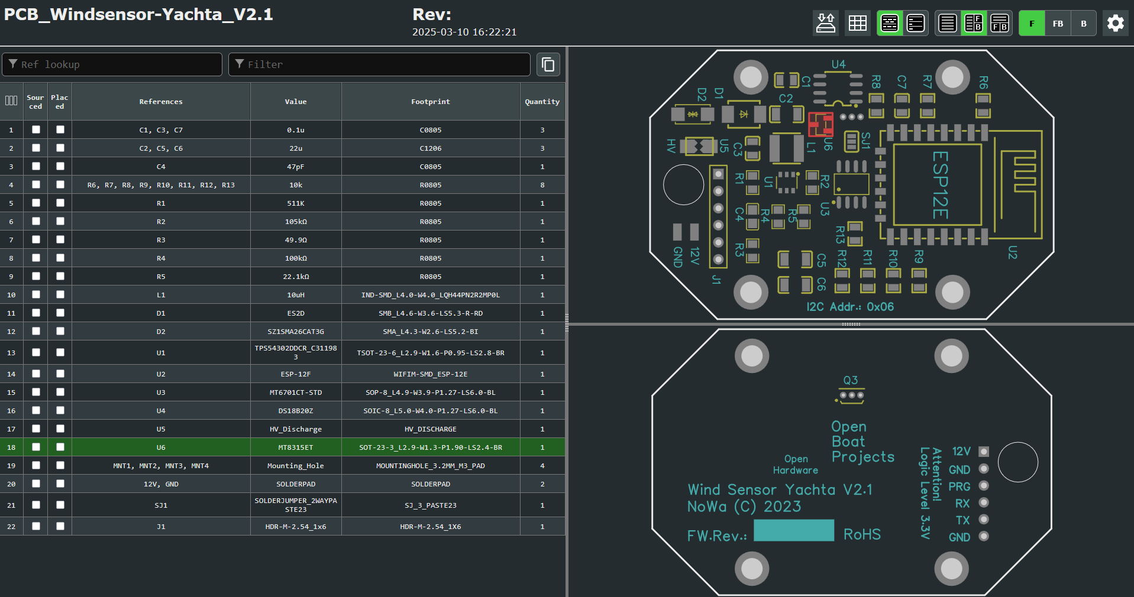Open the file import/export menu icon

point(825,24)
